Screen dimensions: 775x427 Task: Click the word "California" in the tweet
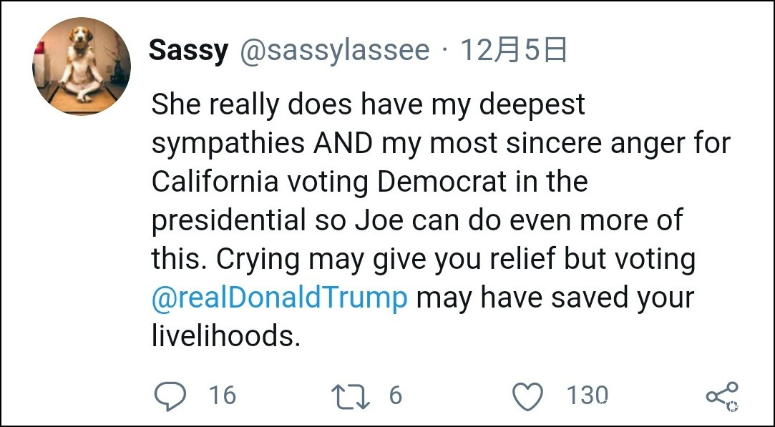point(215,182)
